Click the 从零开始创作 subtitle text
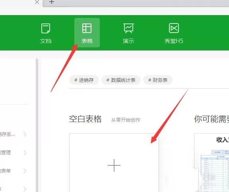 click(126, 120)
